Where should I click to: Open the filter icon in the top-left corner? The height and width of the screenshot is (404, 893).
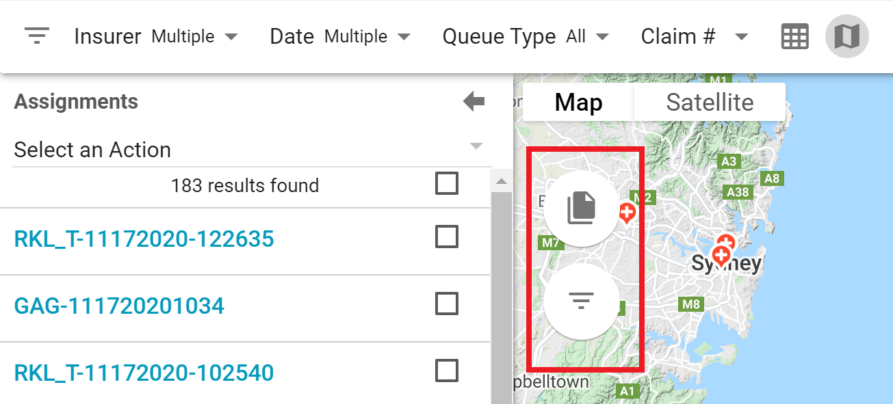[37, 36]
